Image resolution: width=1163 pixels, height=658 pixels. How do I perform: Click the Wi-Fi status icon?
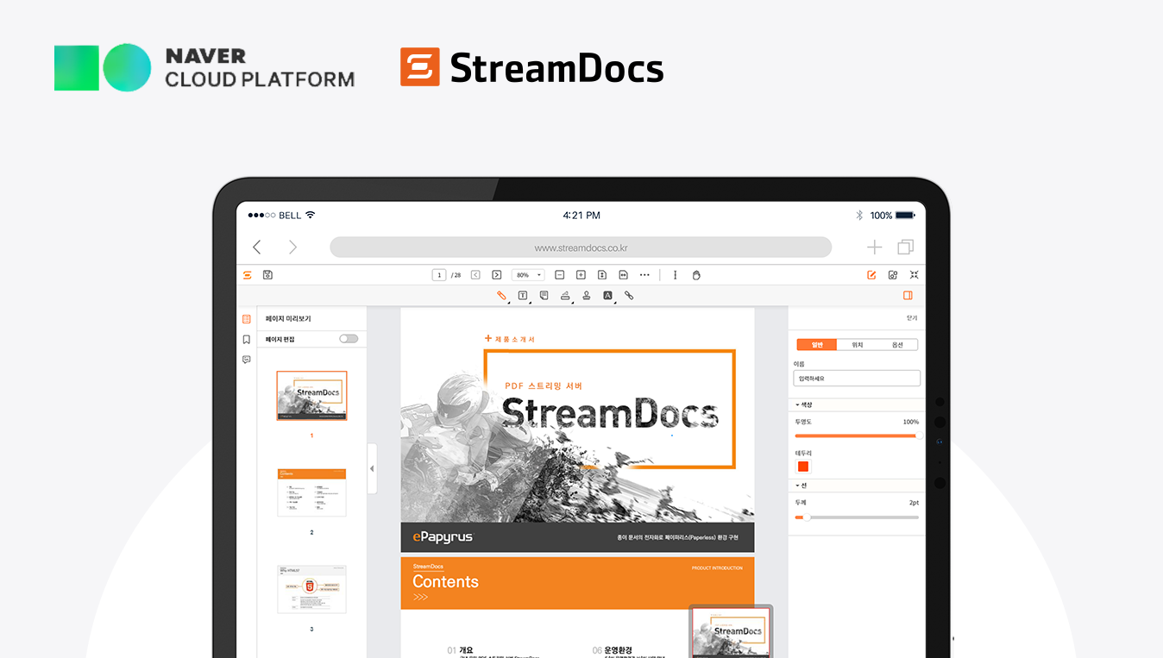point(311,215)
